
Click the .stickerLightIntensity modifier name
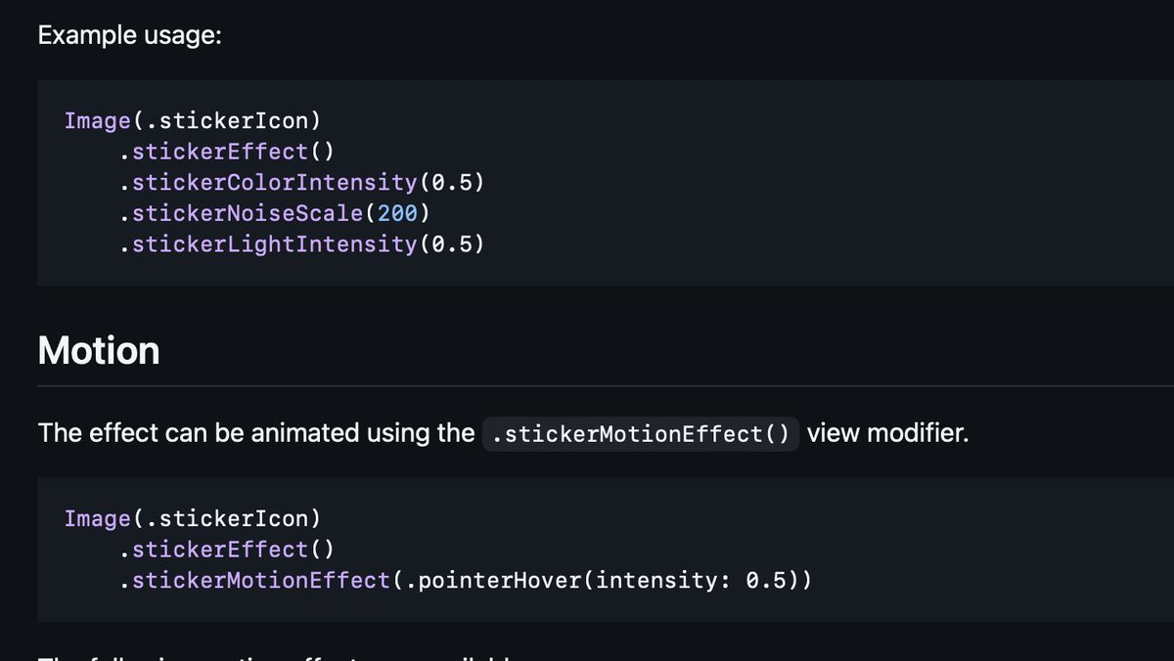tap(268, 244)
